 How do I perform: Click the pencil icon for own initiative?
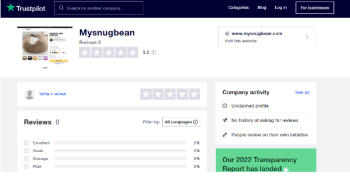coord(225,135)
